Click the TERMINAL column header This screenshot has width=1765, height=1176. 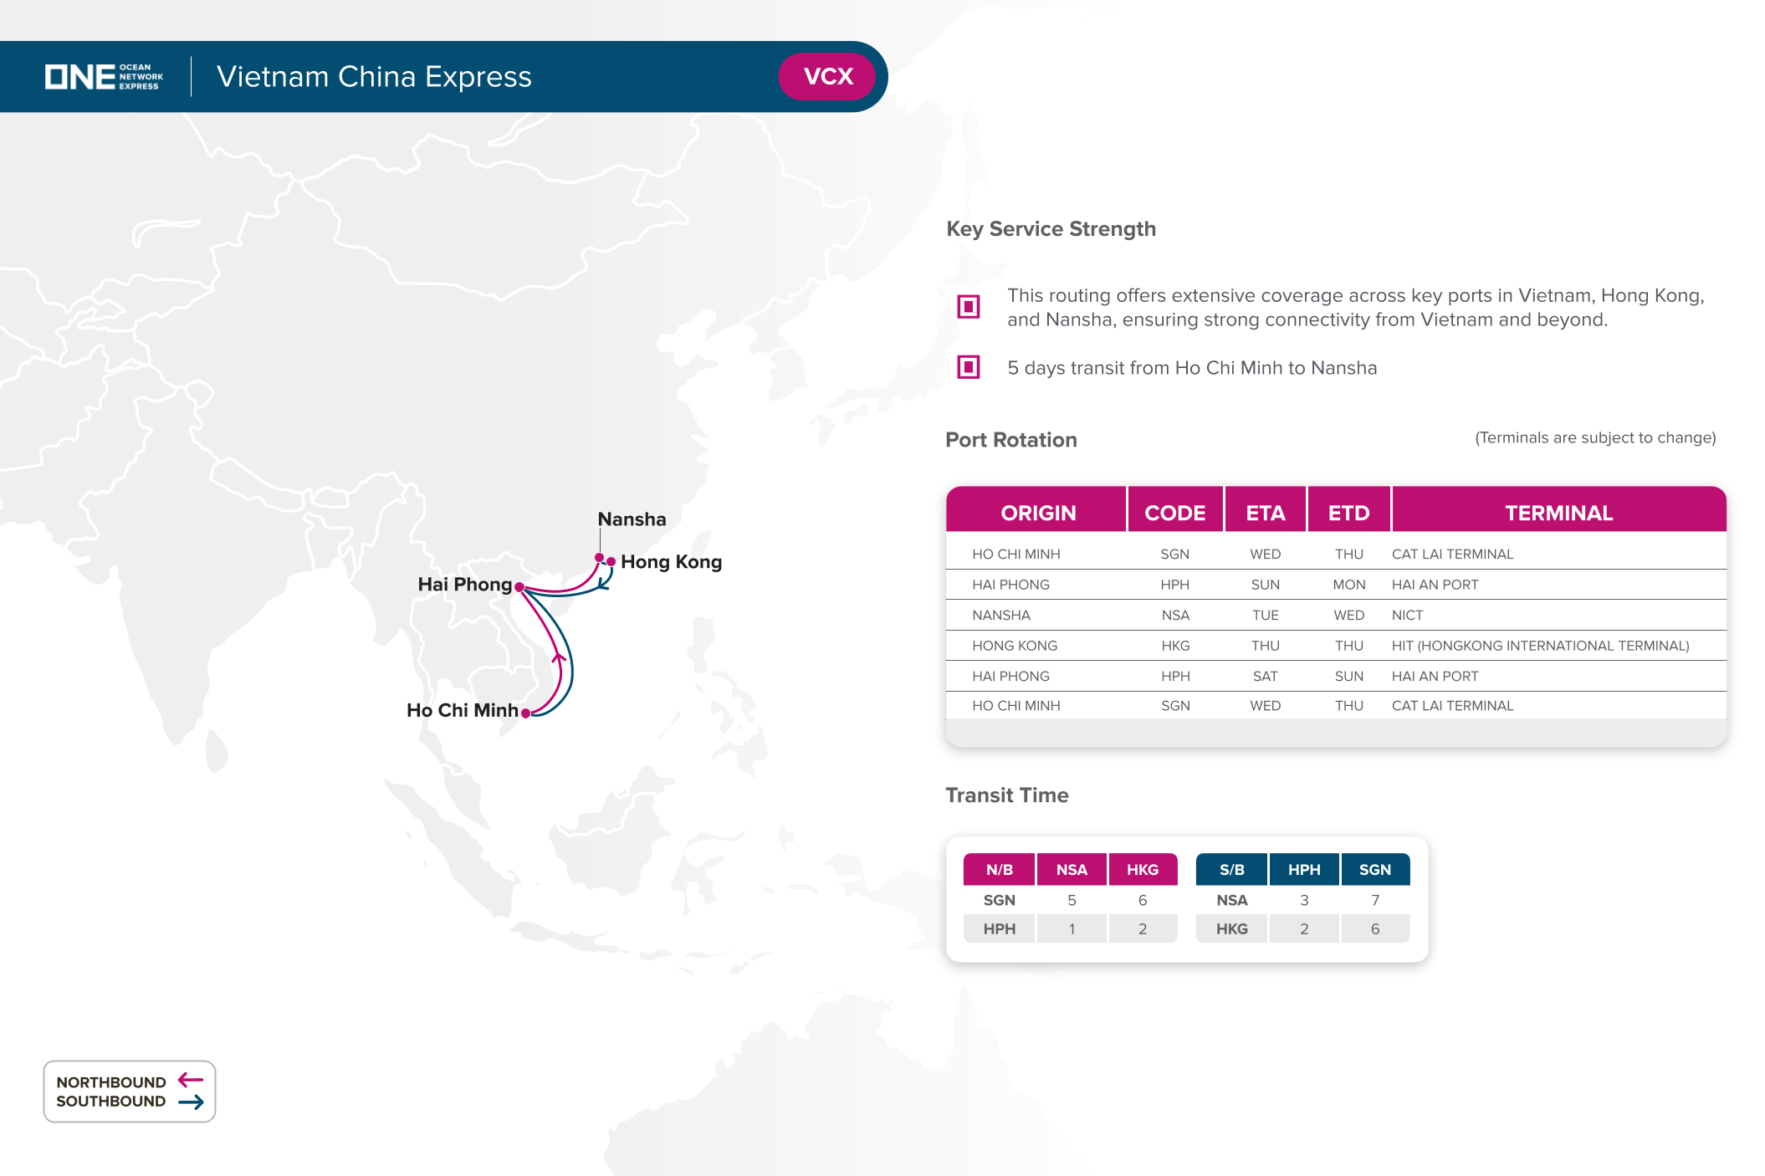point(1558,513)
